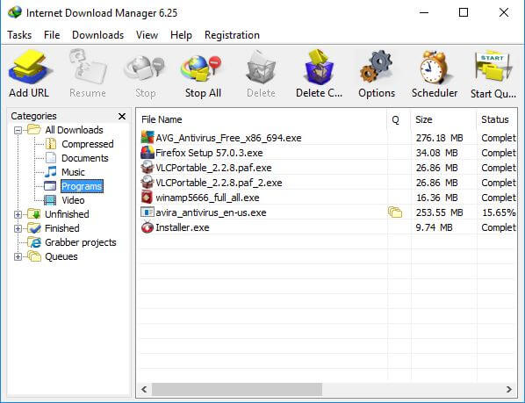Select avira_antivirus_en-us.exe file name
The width and height of the screenshot is (525, 403).
pyautogui.click(x=211, y=212)
